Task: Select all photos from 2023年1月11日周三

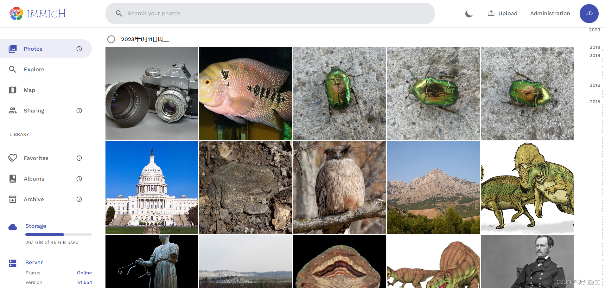Action: pyautogui.click(x=111, y=39)
